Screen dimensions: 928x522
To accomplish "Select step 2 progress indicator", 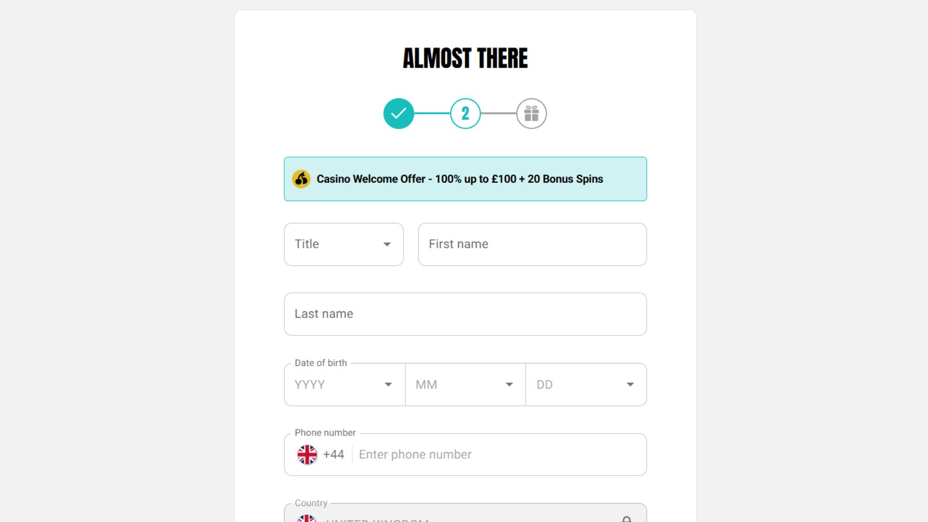I will 465,114.
